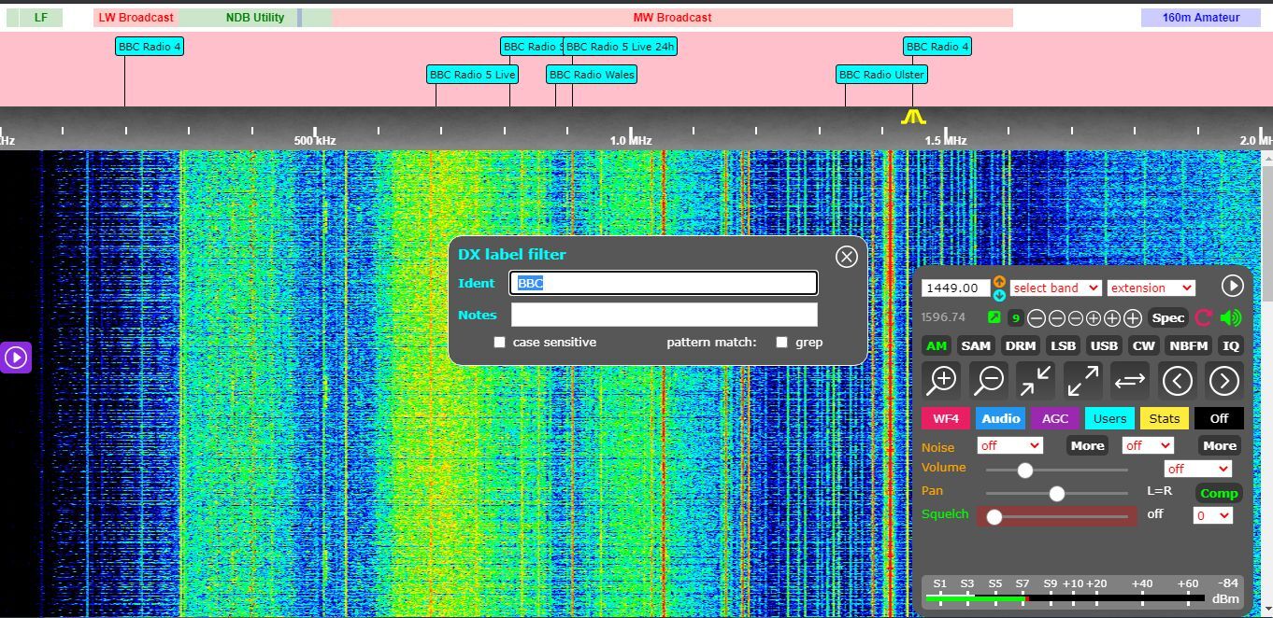This screenshot has width=1273, height=618.
Task: Select the LW Broadcast band bar
Action: point(136,18)
